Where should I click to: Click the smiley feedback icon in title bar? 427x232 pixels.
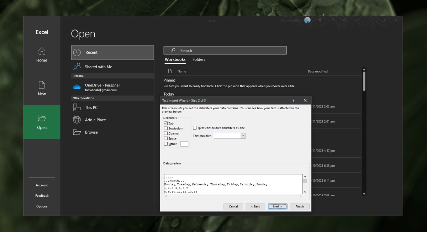click(333, 20)
